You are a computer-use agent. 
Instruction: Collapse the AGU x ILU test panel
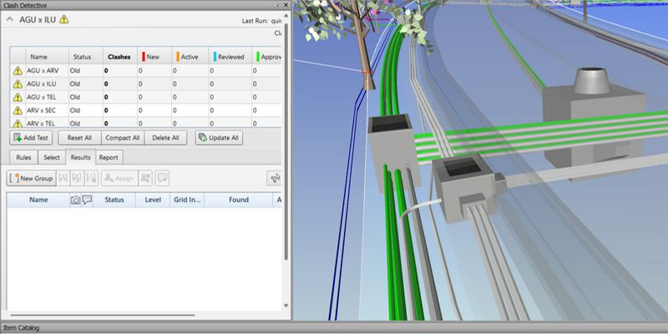(9, 20)
